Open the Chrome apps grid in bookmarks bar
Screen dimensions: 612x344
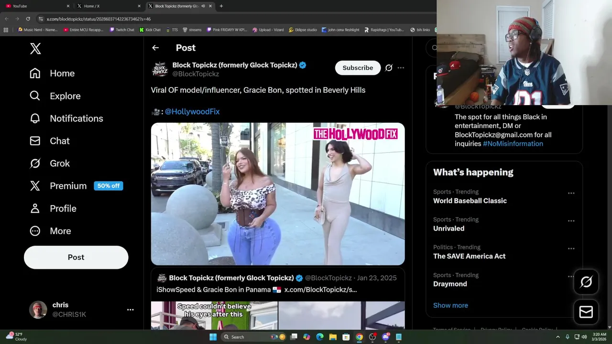pos(6,30)
